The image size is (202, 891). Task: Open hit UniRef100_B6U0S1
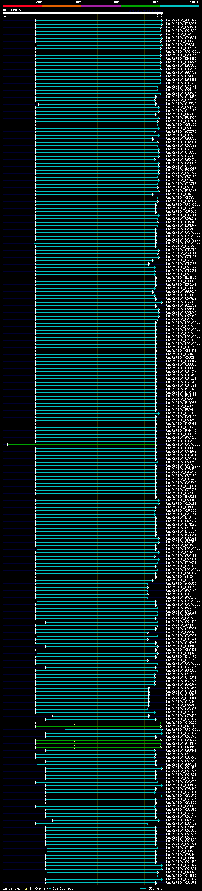tap(181, 27)
